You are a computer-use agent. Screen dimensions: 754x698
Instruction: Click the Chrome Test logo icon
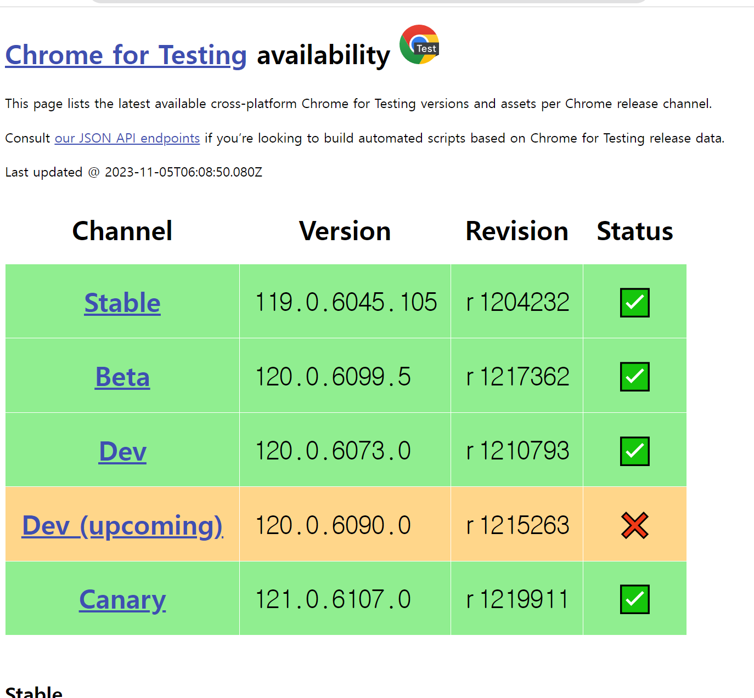point(419,44)
